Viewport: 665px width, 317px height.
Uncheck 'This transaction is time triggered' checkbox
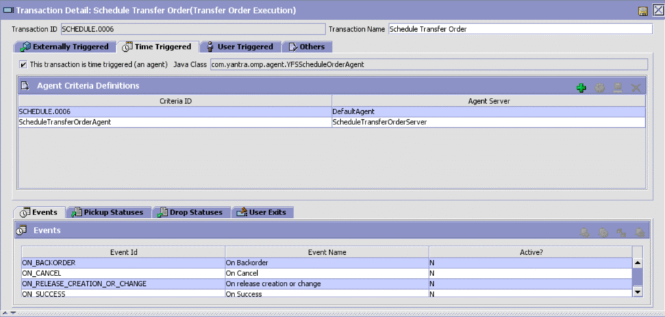point(23,64)
